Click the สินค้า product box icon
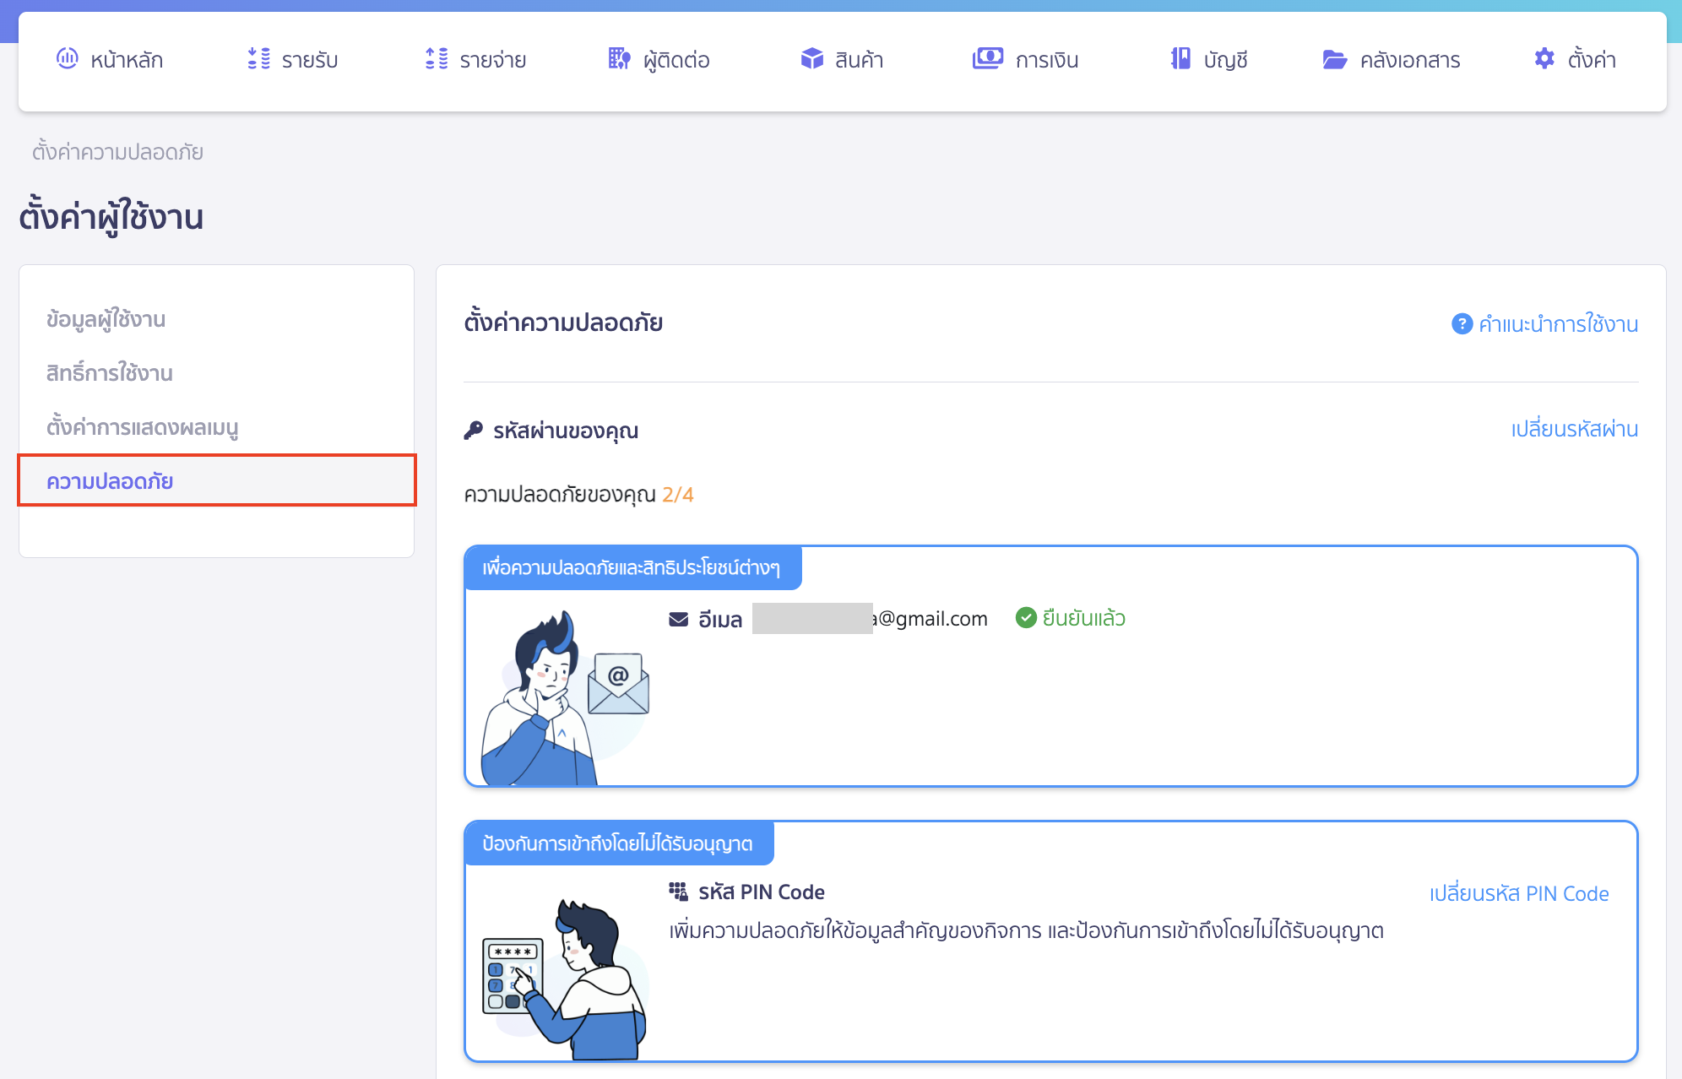This screenshot has height=1079, width=1682. (x=811, y=59)
